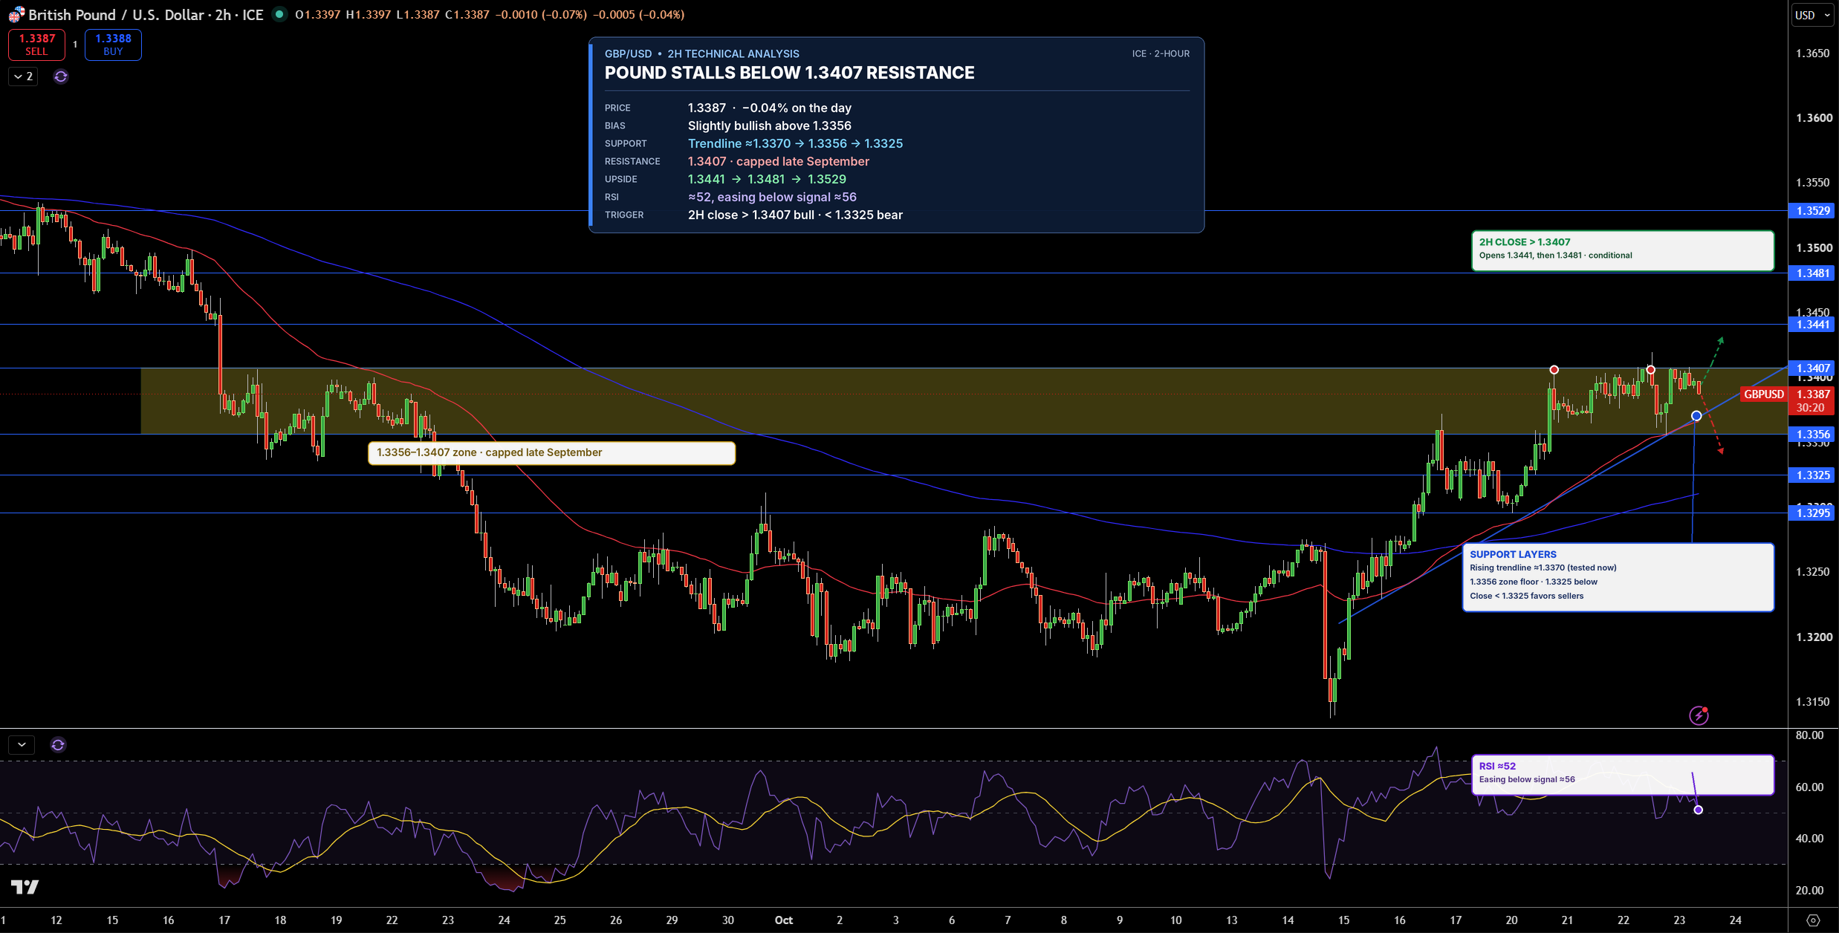This screenshot has width=1839, height=933.
Task: Click the RSI pane refresh icon
Action: coord(58,744)
